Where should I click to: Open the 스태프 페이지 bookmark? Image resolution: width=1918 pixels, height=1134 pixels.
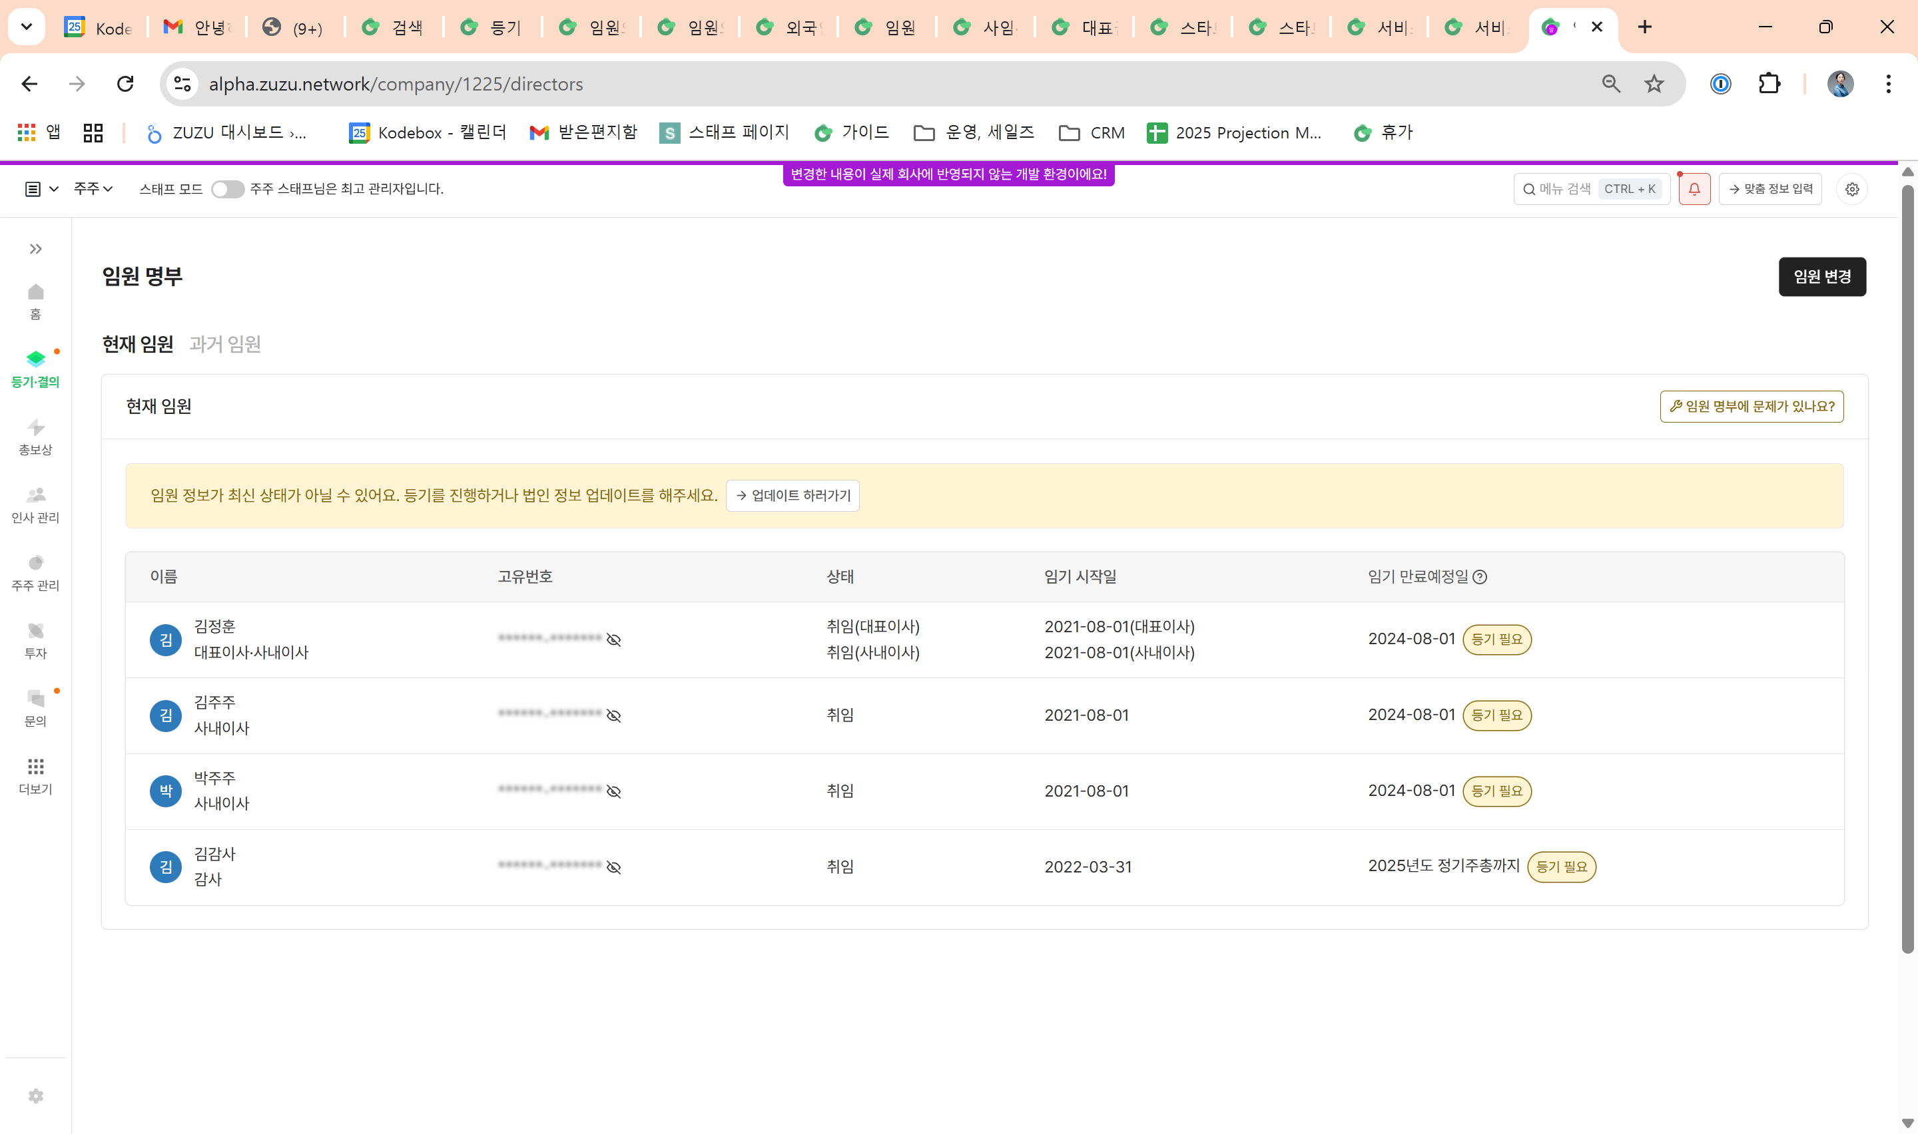click(x=723, y=132)
